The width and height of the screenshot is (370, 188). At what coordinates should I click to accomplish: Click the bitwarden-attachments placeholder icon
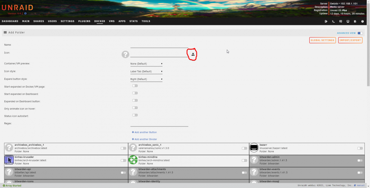(x=133, y=172)
